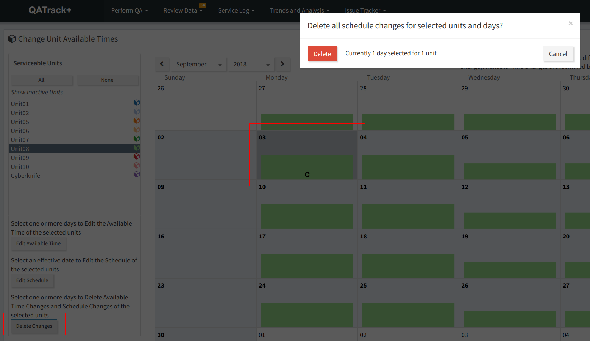Image resolution: width=590 pixels, height=341 pixels.
Task: Cancel the delete schedule changes dialog
Action: click(x=558, y=53)
